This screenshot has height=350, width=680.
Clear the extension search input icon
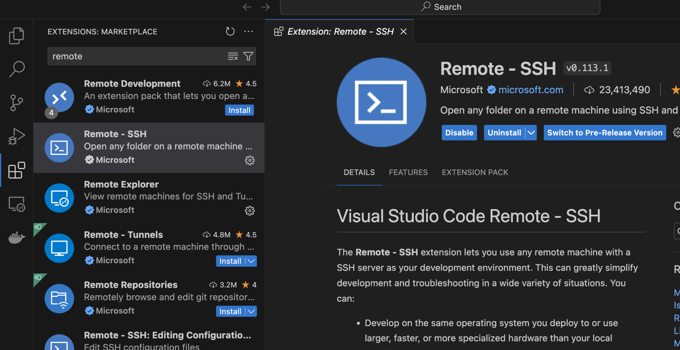click(233, 56)
